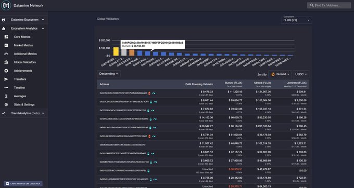This screenshot has width=354, height=188.
Task: Collapse the Ecosystem Analytics sidebar section
Action: (x=24, y=29)
